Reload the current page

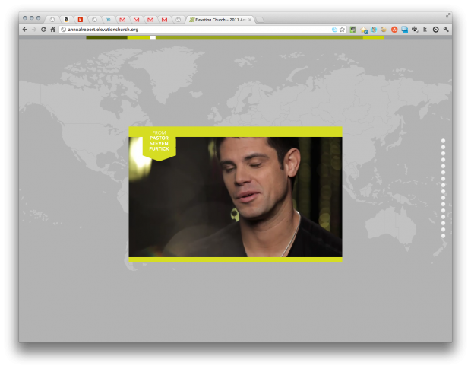click(43, 30)
